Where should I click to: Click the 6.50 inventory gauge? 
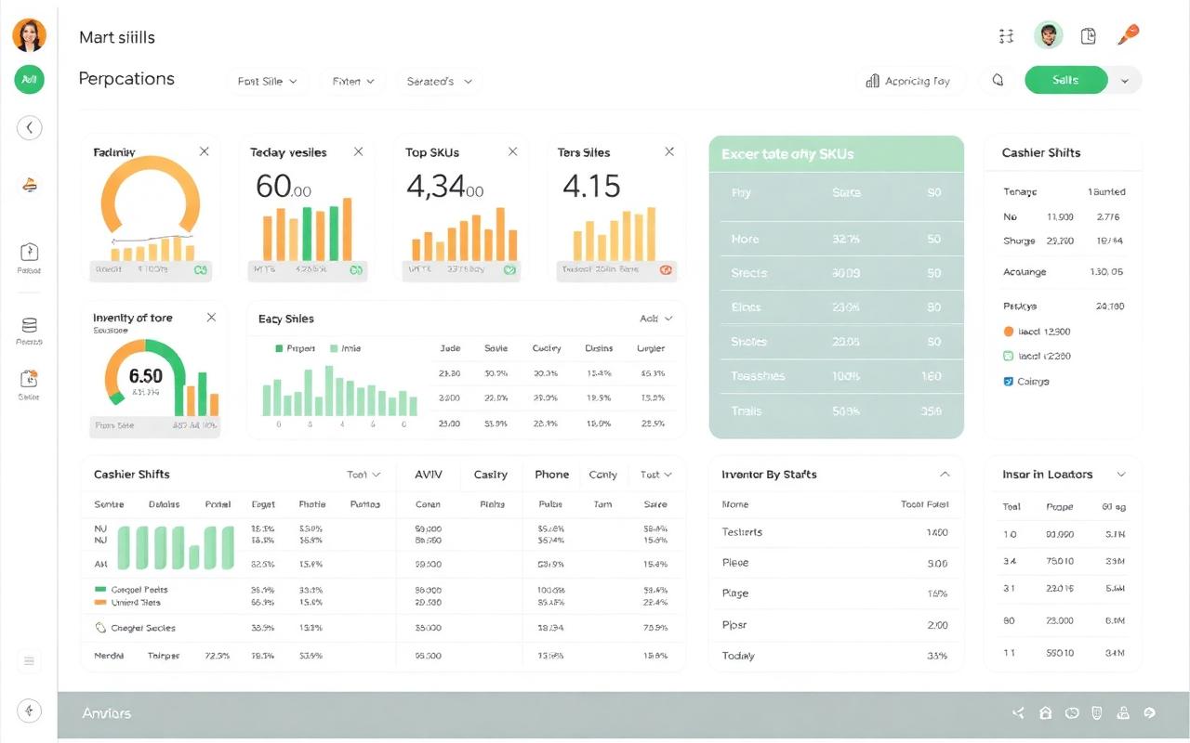point(145,373)
